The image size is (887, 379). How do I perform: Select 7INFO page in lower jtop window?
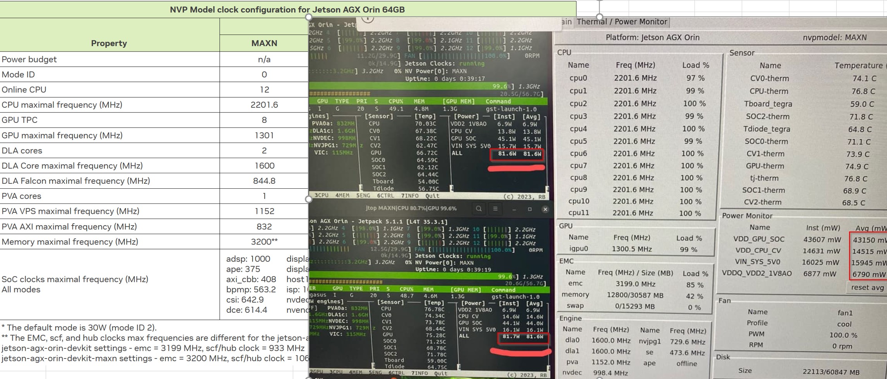pyautogui.click(x=419, y=374)
